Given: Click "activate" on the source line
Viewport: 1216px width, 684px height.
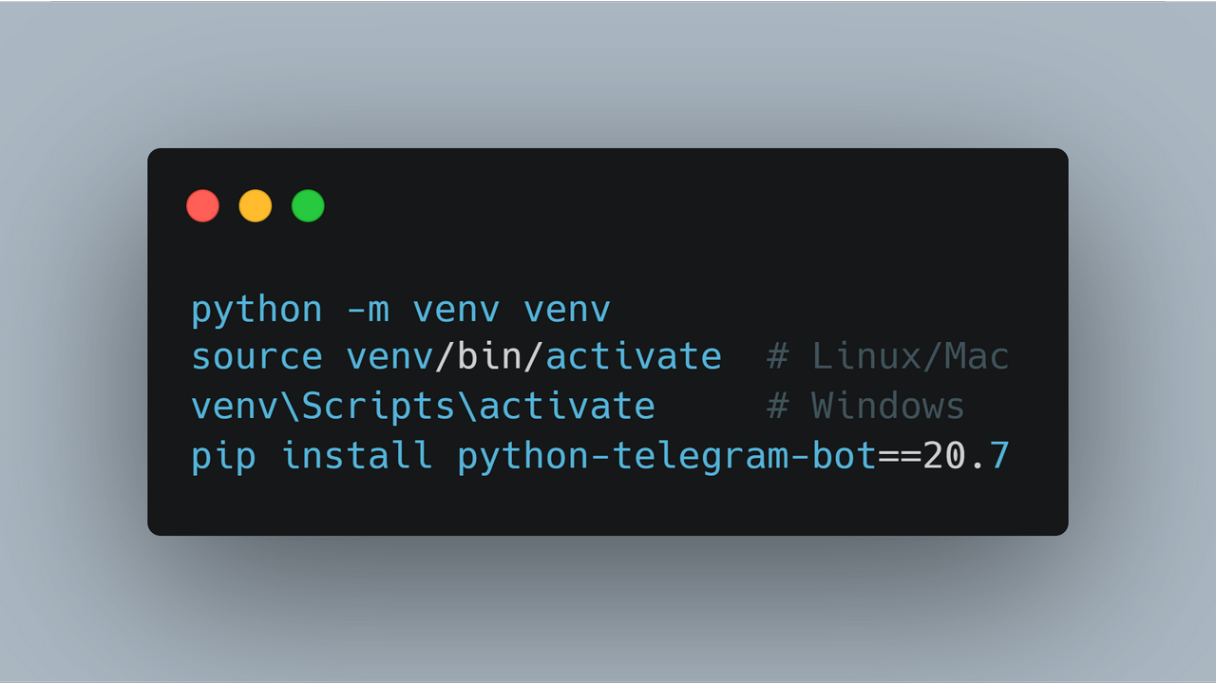Looking at the screenshot, I should [x=633, y=357].
